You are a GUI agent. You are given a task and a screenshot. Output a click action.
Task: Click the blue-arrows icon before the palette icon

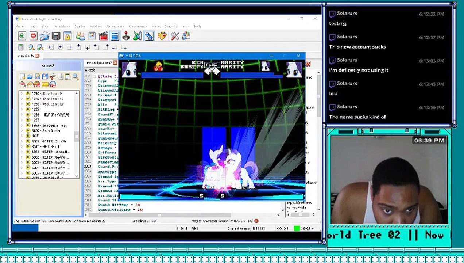pos(149,36)
